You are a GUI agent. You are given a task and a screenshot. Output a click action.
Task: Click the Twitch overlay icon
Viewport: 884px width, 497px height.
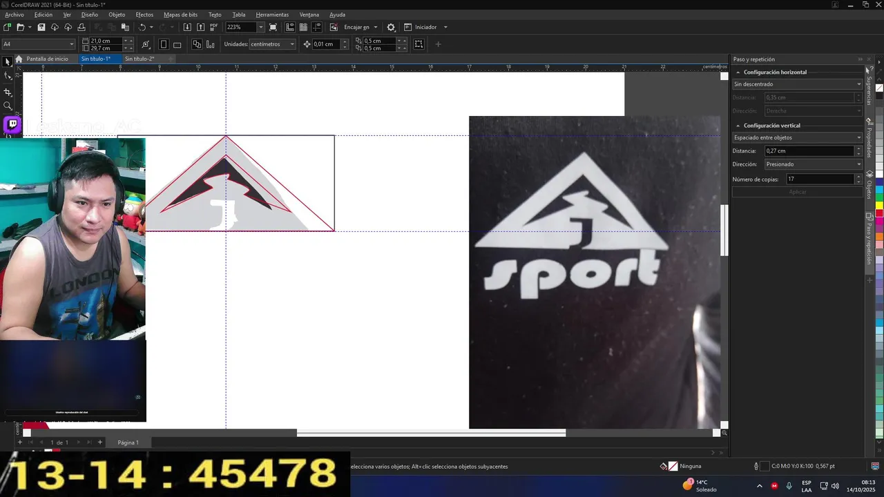(x=12, y=124)
